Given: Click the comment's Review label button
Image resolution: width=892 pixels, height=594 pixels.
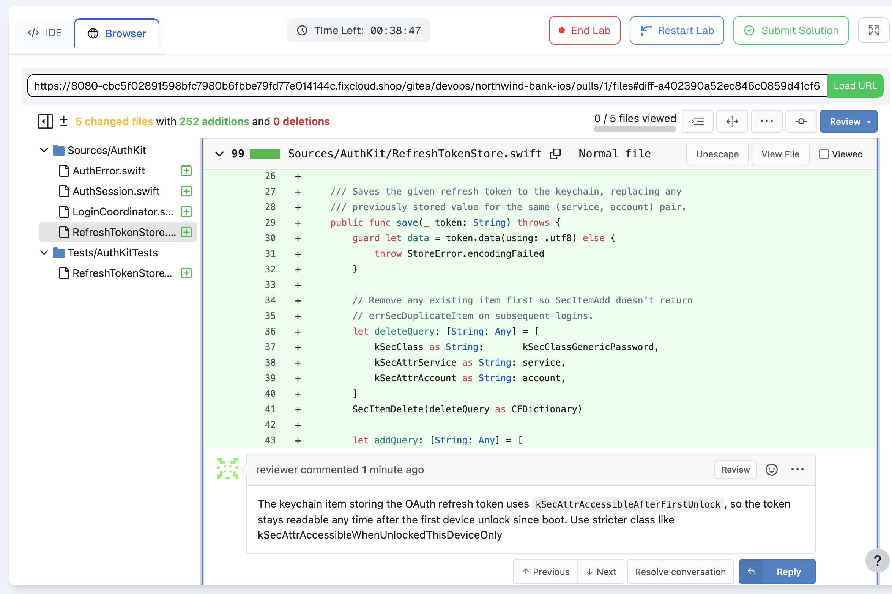Looking at the screenshot, I should point(736,470).
